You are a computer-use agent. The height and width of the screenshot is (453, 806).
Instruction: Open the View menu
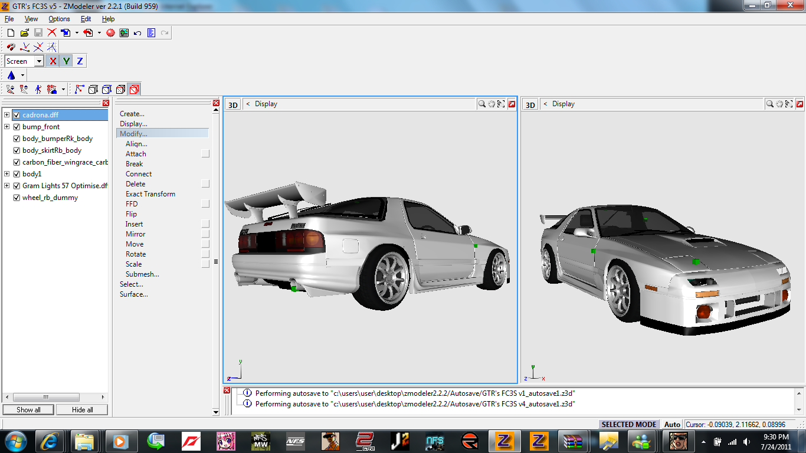[x=31, y=19]
